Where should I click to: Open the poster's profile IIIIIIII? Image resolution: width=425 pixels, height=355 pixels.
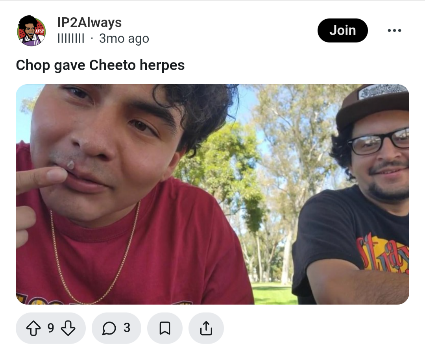(71, 39)
